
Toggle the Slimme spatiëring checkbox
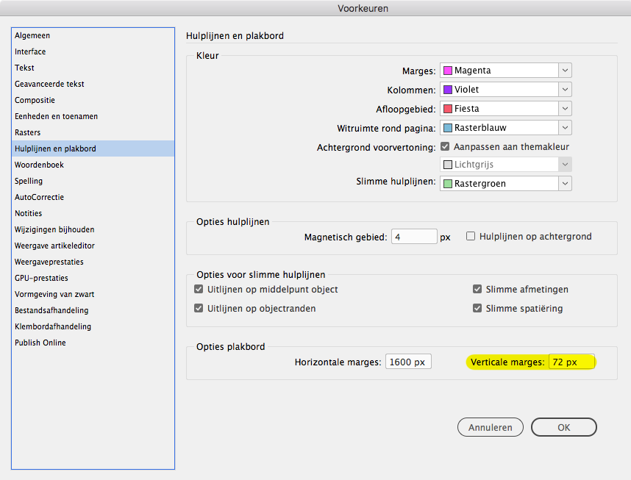pos(477,309)
